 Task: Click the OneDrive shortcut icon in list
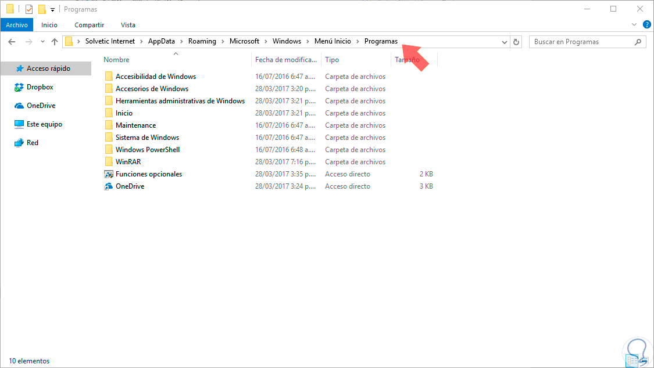(109, 186)
